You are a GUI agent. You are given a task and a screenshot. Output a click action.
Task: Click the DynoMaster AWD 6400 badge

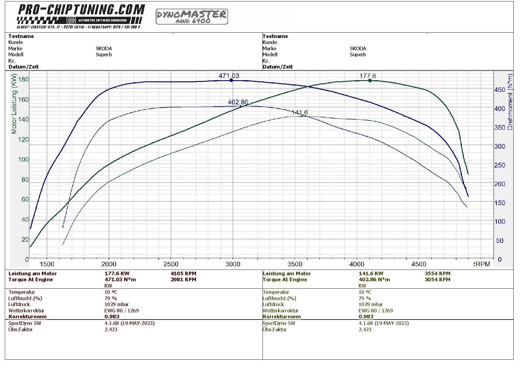(x=192, y=16)
